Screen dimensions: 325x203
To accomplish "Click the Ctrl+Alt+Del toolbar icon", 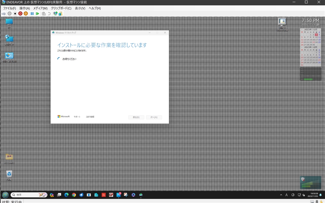I will [4, 14].
